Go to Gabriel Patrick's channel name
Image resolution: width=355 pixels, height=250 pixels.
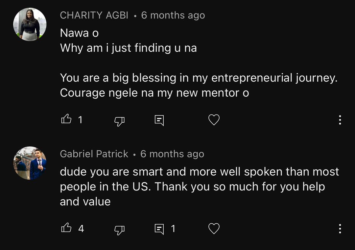click(x=94, y=154)
